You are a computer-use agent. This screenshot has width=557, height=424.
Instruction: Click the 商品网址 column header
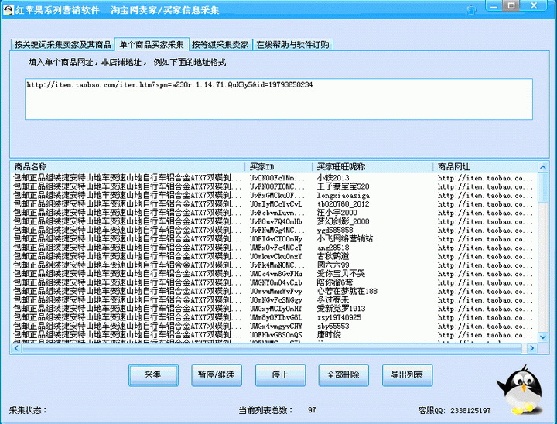point(485,166)
